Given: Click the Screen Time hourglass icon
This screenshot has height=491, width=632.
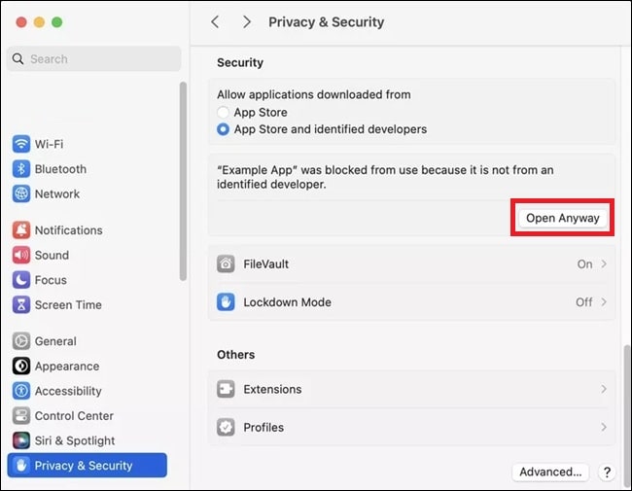Looking at the screenshot, I should click(x=21, y=305).
